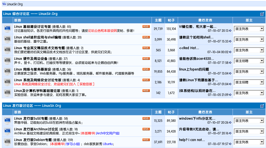
Task: Open the Linux 综合讨论区 category title link
Action: tap(30, 14)
